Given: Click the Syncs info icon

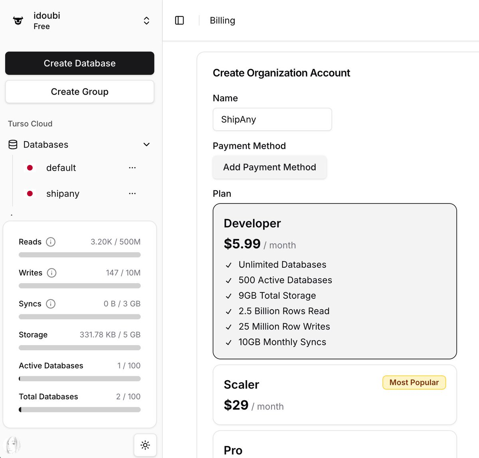Looking at the screenshot, I should point(51,304).
